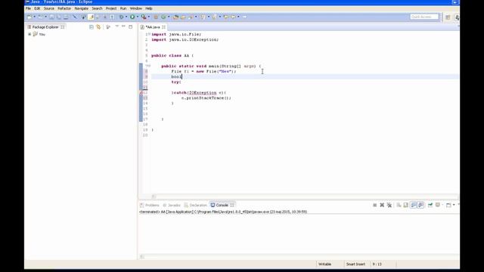Open the Refactor menu
This screenshot has width=484, height=272.
pyautogui.click(x=64, y=8)
